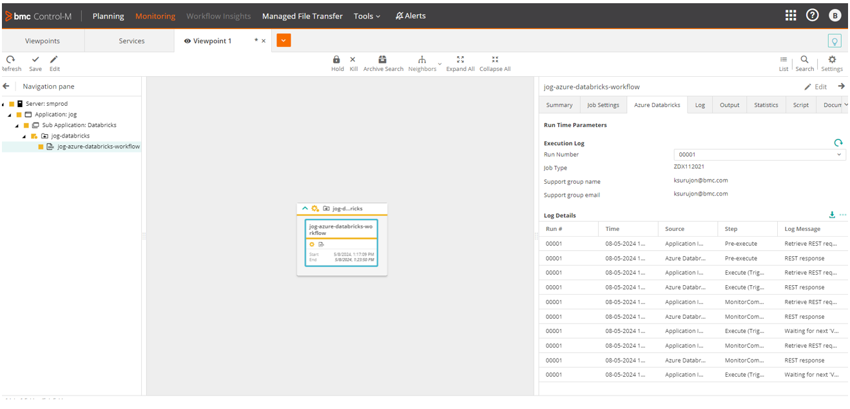Switch to the Services tab
850x409 pixels.
tap(131, 41)
